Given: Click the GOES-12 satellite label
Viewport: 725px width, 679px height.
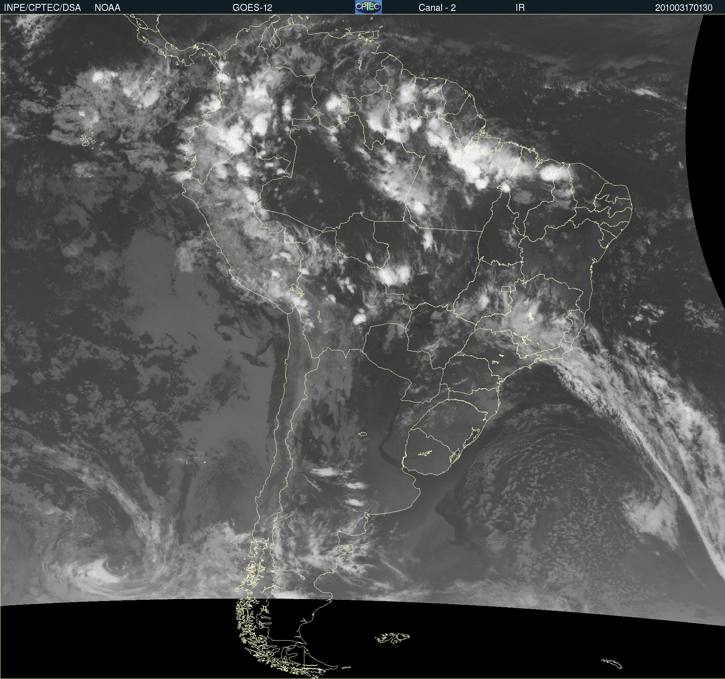Looking at the screenshot, I should click(252, 8).
